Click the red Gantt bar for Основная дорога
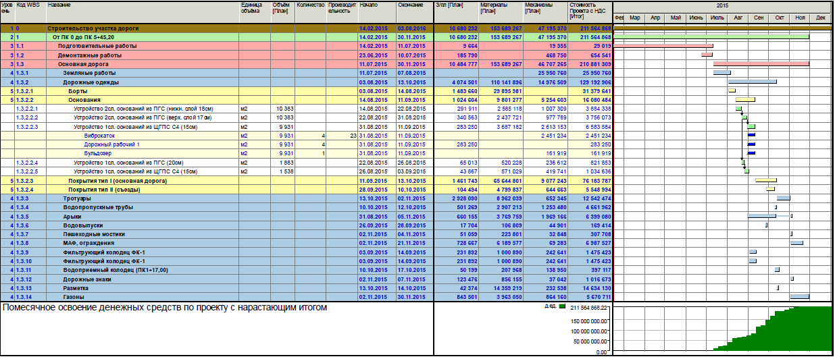The height and width of the screenshot is (359, 835). click(x=761, y=63)
